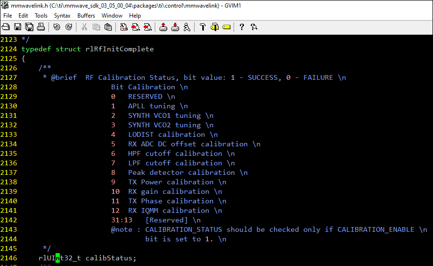Click 'LPF cutoff calibration' text
Image resolution: width=433 pixels, height=266 pixels.
(175, 163)
